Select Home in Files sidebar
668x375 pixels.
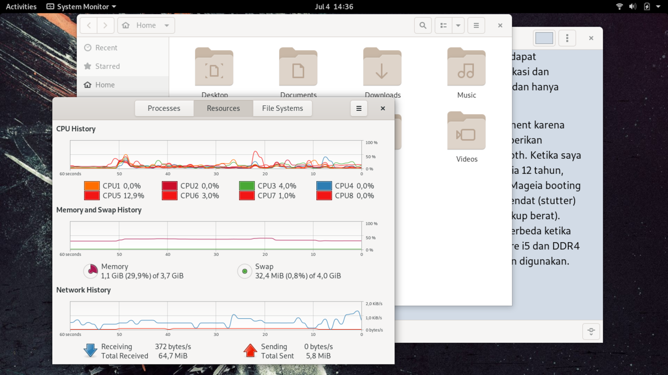(x=123, y=85)
